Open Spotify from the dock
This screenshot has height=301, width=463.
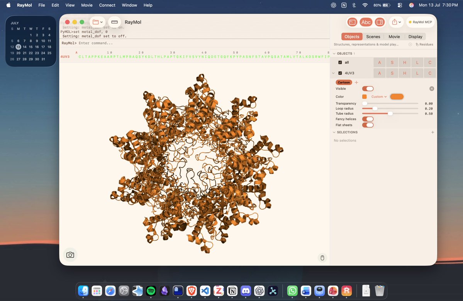click(151, 291)
